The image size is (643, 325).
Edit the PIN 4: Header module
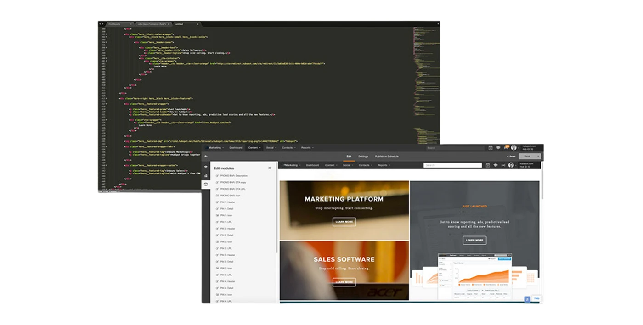point(225,281)
